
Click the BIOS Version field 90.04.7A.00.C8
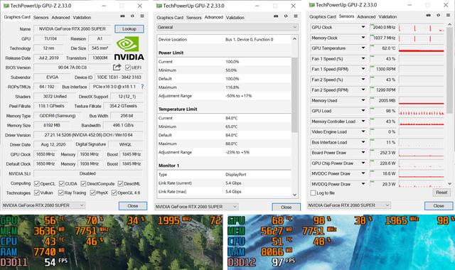point(73,67)
